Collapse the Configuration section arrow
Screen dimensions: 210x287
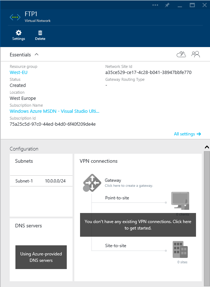207,147
